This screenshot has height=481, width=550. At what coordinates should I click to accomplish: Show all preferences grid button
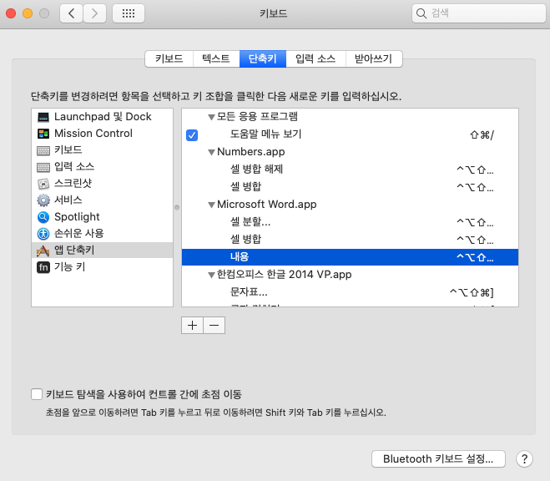point(129,13)
